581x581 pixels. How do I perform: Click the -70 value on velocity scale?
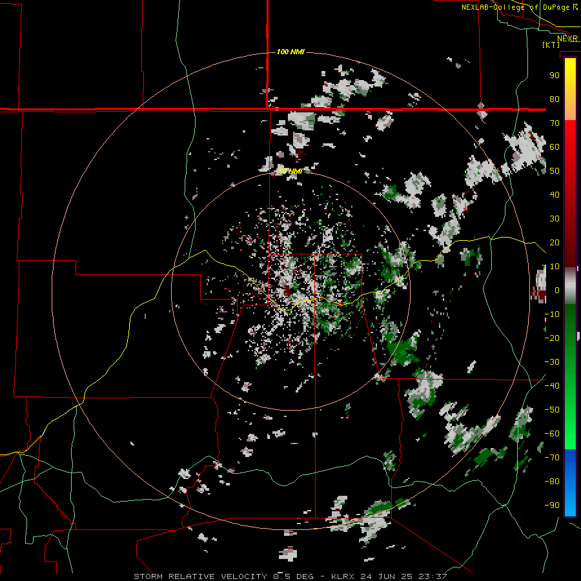pyautogui.click(x=552, y=458)
